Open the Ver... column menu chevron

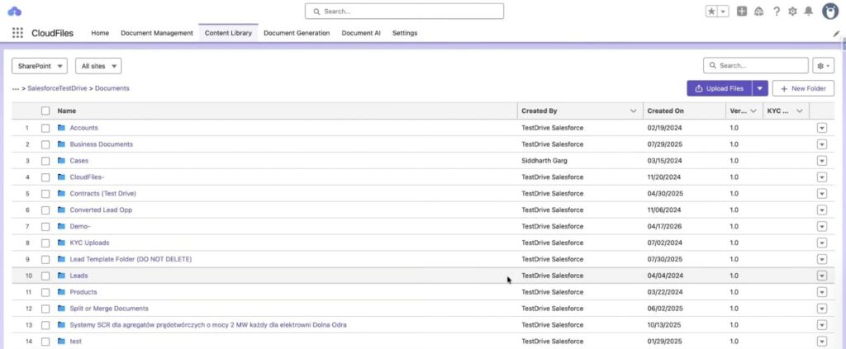pyautogui.click(x=753, y=111)
